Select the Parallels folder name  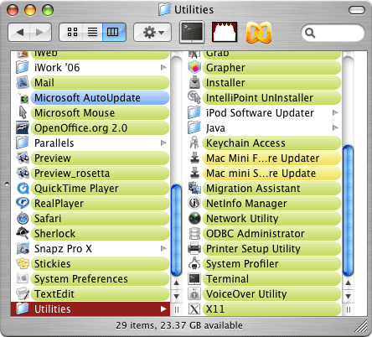coord(54,143)
